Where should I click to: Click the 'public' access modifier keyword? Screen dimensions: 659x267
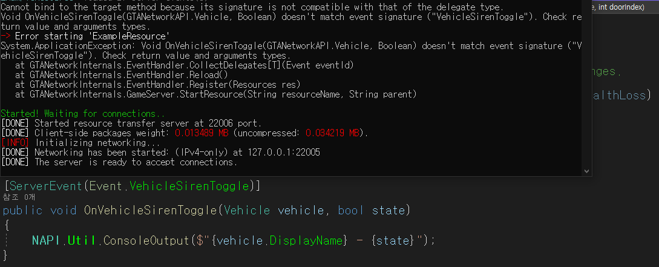[x=23, y=210]
